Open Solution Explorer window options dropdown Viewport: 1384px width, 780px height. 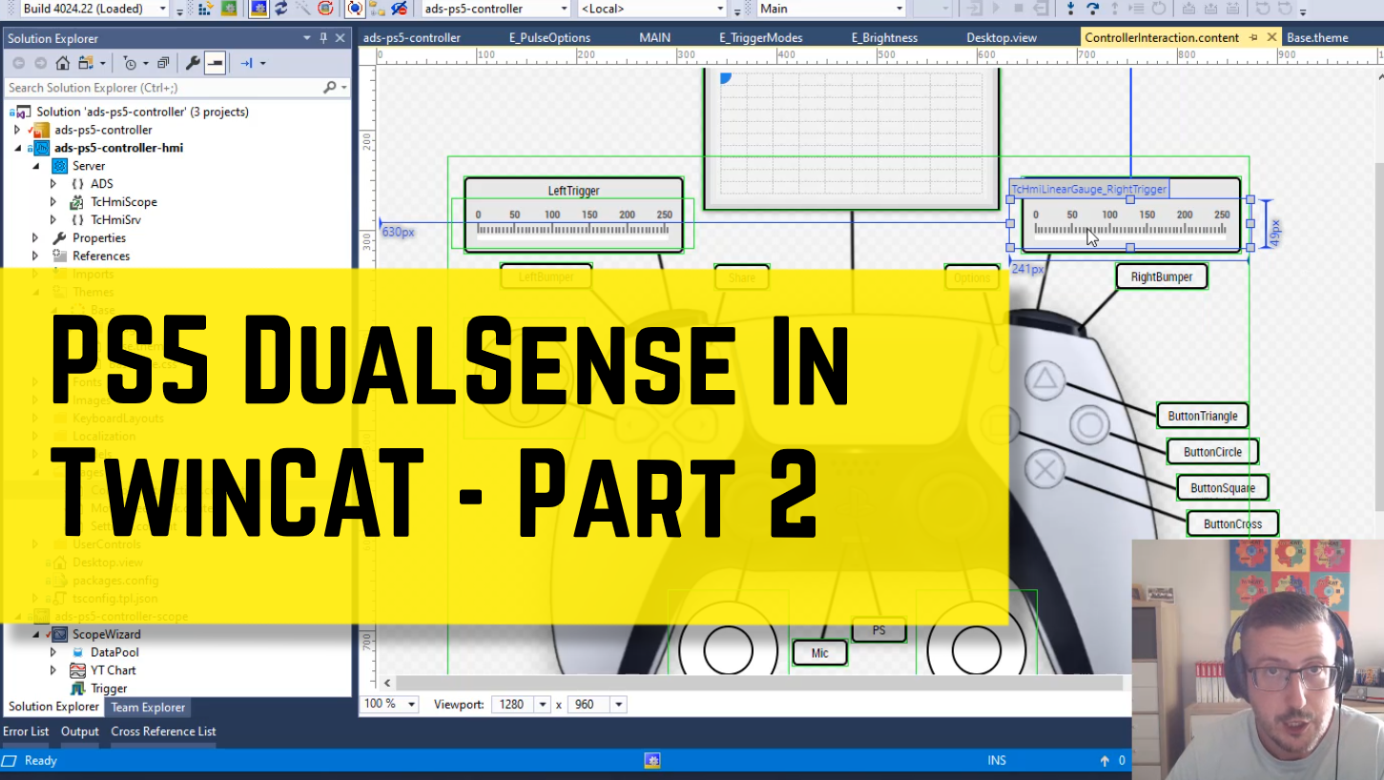[x=307, y=38]
